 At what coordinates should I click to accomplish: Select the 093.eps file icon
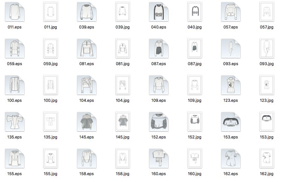click(231, 48)
